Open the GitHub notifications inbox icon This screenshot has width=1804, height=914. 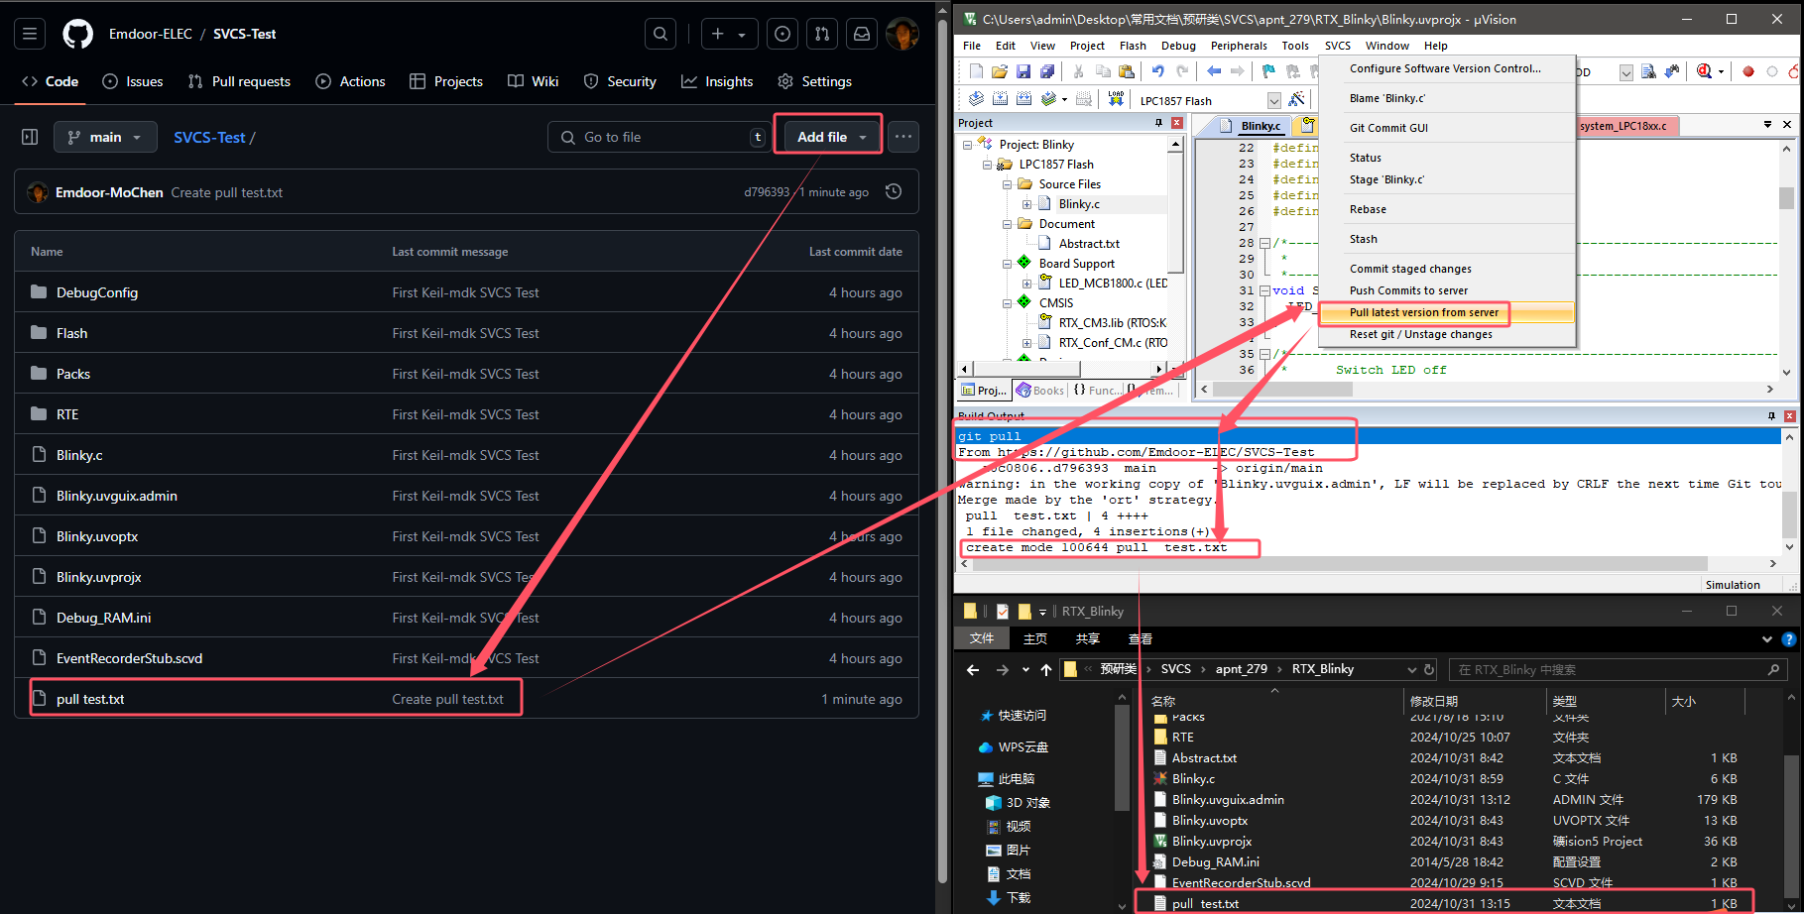[x=862, y=34]
